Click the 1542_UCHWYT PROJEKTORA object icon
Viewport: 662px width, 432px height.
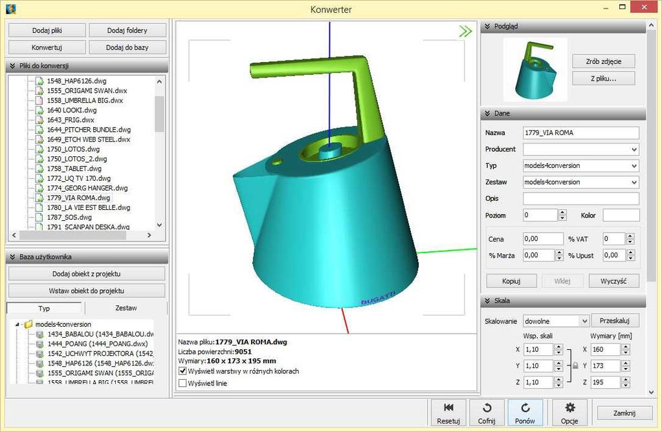(40, 354)
